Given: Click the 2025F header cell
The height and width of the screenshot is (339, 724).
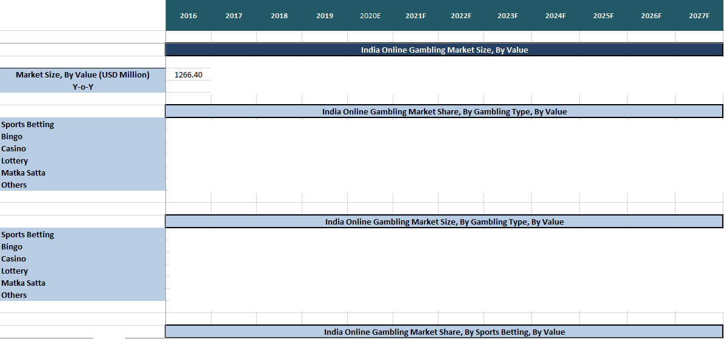Looking at the screenshot, I should pyautogui.click(x=603, y=16).
